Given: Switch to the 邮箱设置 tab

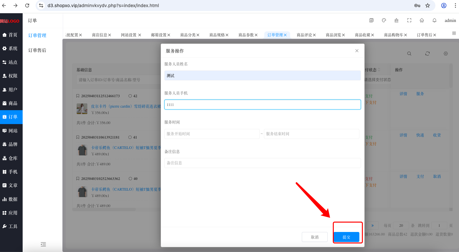Looking at the screenshot, I should (x=159, y=35).
